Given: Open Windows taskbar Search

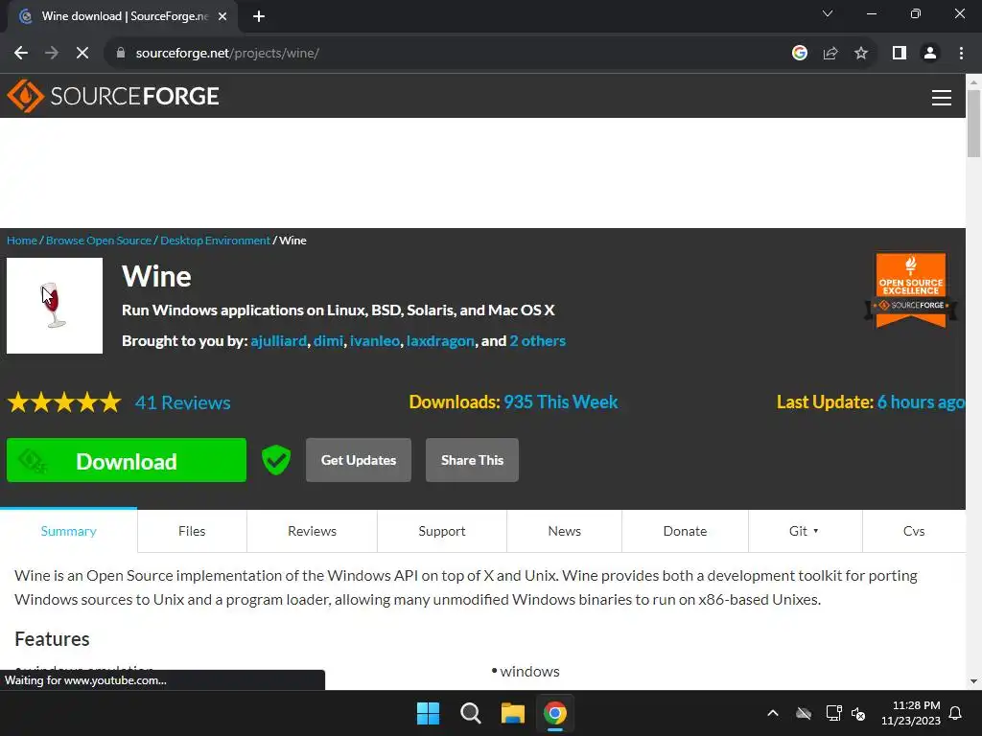Looking at the screenshot, I should click(x=470, y=713).
